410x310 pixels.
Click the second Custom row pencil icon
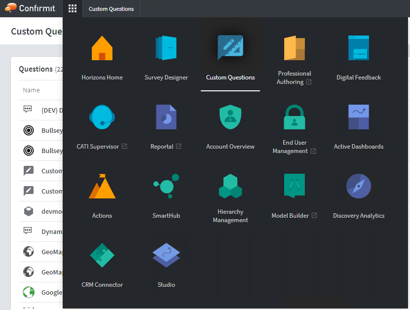click(x=29, y=191)
